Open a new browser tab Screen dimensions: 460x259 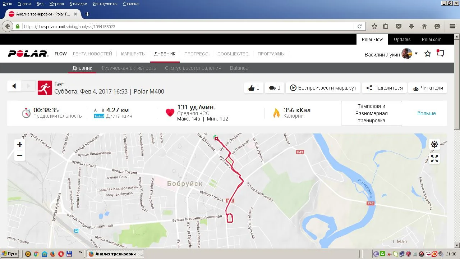(87, 14)
